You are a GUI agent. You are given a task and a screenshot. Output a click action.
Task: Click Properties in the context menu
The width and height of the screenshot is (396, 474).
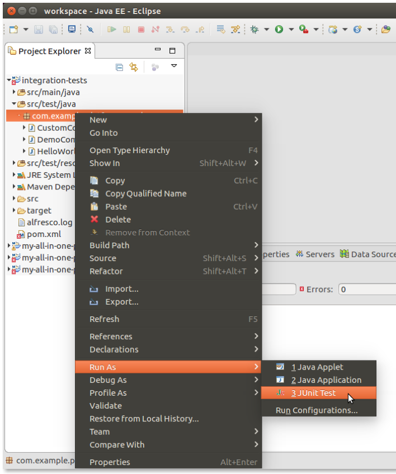(110, 462)
